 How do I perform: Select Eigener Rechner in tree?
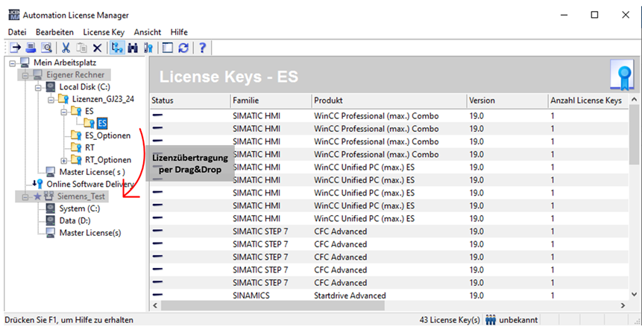[75, 74]
